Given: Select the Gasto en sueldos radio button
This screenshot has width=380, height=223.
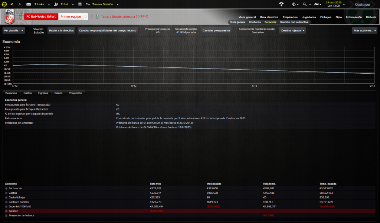Looking at the screenshot, I should tap(6, 202).
